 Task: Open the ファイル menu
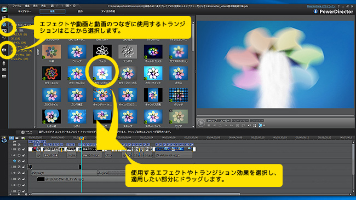(x=16, y=6)
